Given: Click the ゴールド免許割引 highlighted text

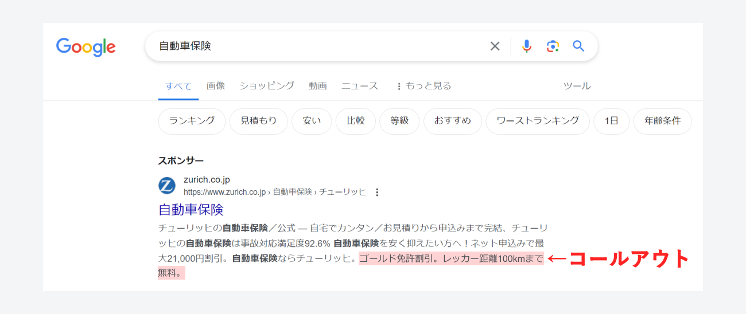Looking at the screenshot, I should point(397,258).
